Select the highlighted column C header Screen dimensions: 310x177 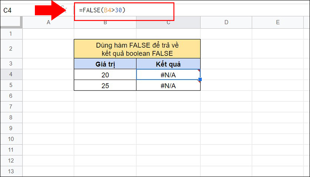click(x=168, y=23)
